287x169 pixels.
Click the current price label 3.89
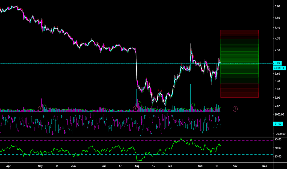click(x=277, y=63)
